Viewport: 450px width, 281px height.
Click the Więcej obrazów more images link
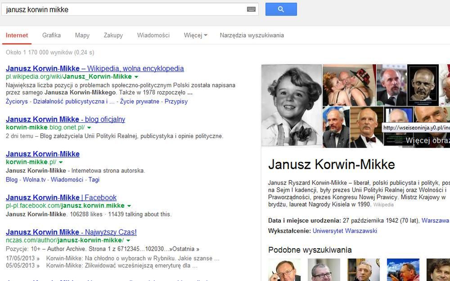tap(427, 140)
